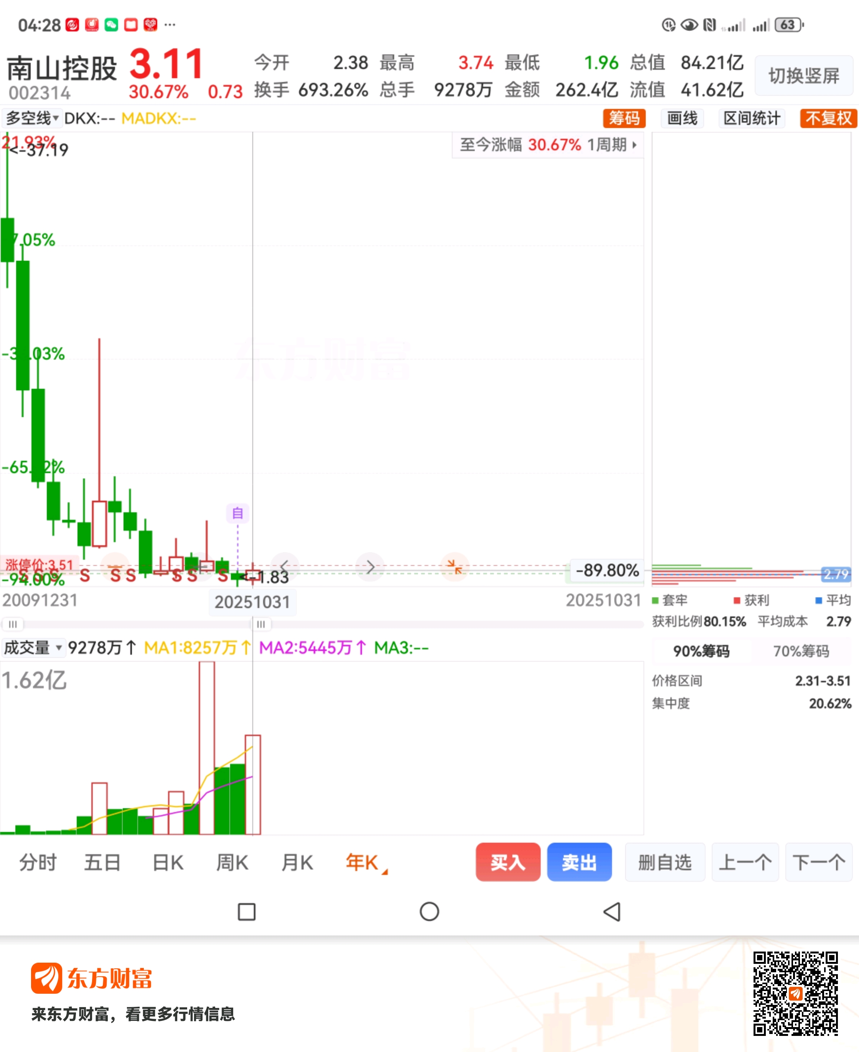Tap the Android back triangle button
The height and width of the screenshot is (1052, 859).
coord(612,912)
